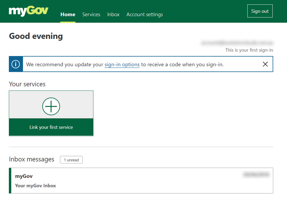This screenshot has height=206, width=287.
Task: Click the 'This is your first sign-in' text
Action: (x=249, y=50)
